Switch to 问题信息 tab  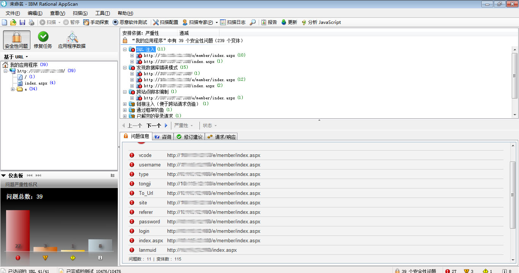click(136, 136)
